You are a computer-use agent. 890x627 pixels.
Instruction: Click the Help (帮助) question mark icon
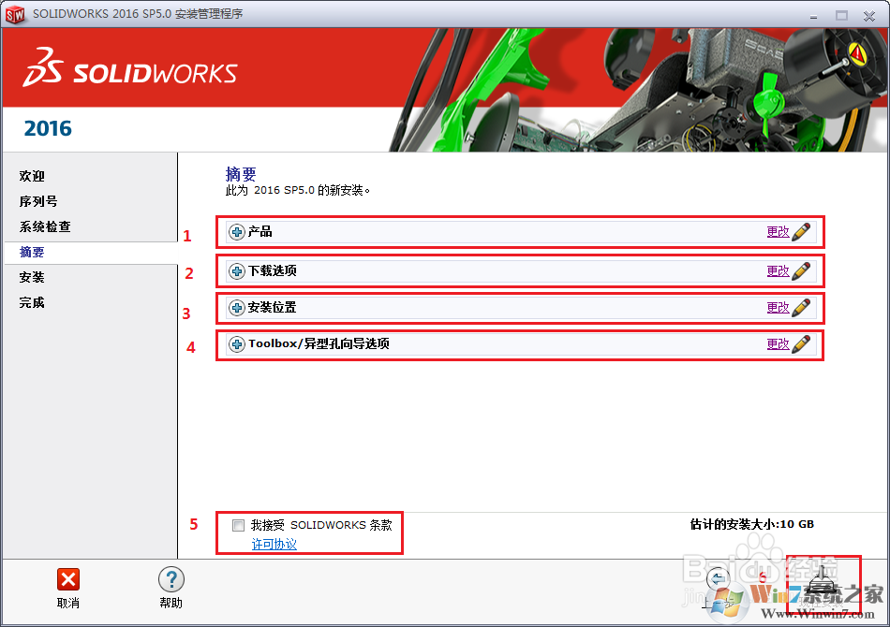(x=171, y=579)
